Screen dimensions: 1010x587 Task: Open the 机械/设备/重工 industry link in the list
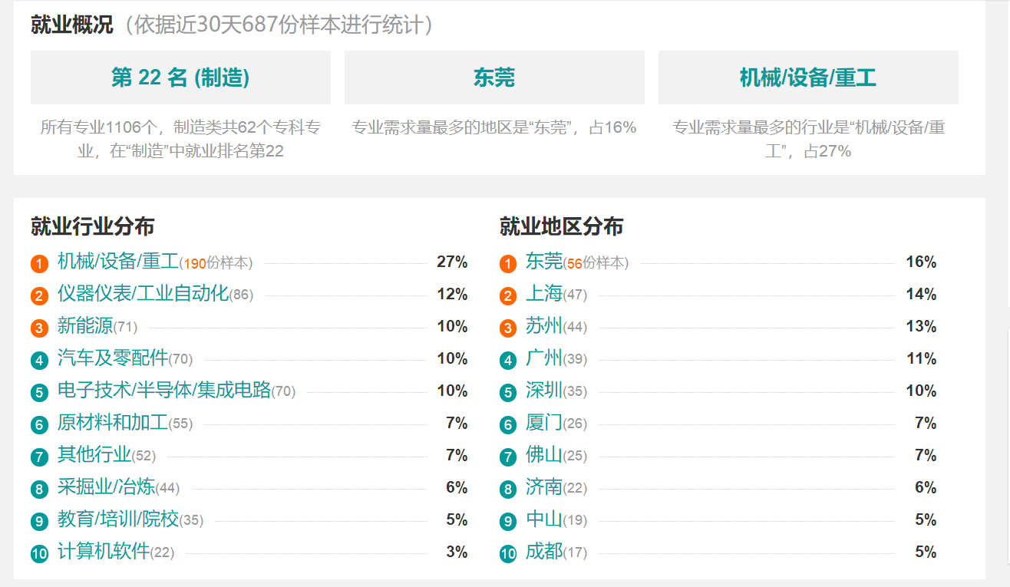118,262
